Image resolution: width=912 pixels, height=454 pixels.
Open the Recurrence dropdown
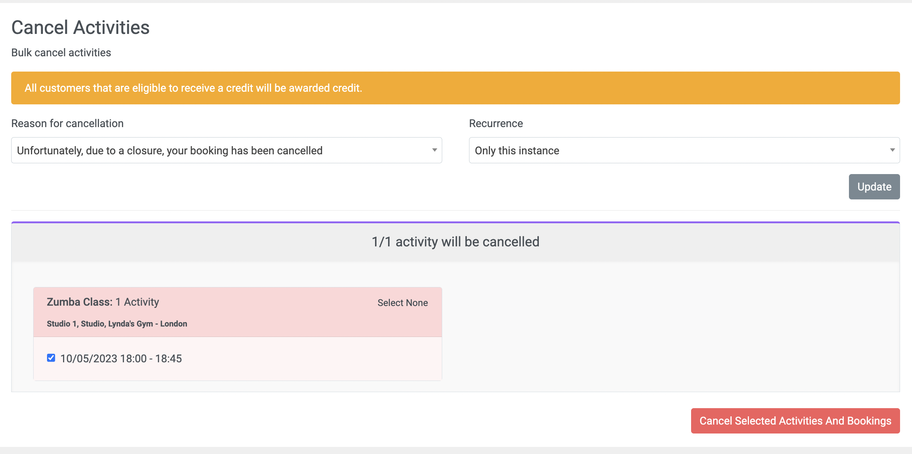click(684, 150)
